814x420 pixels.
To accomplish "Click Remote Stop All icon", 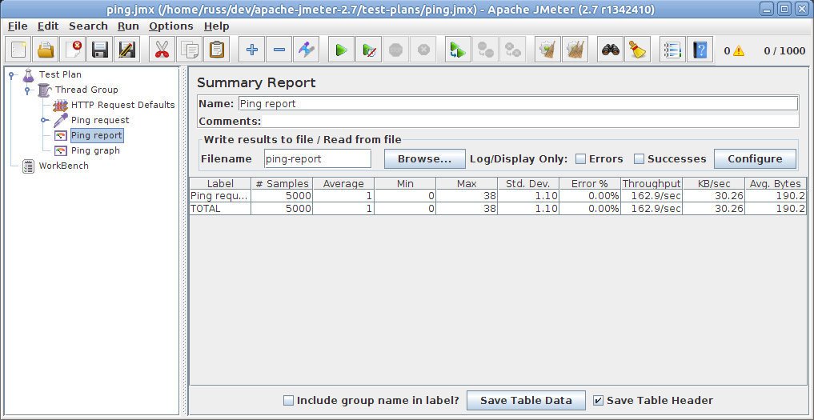I will pos(485,50).
